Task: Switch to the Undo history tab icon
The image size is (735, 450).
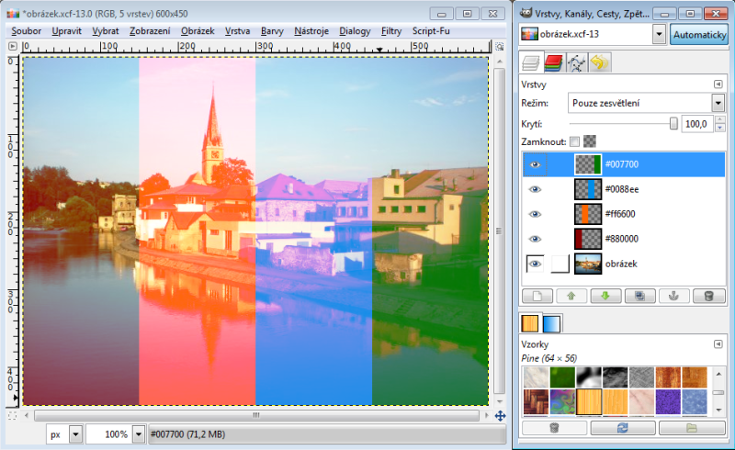Action: [599, 62]
